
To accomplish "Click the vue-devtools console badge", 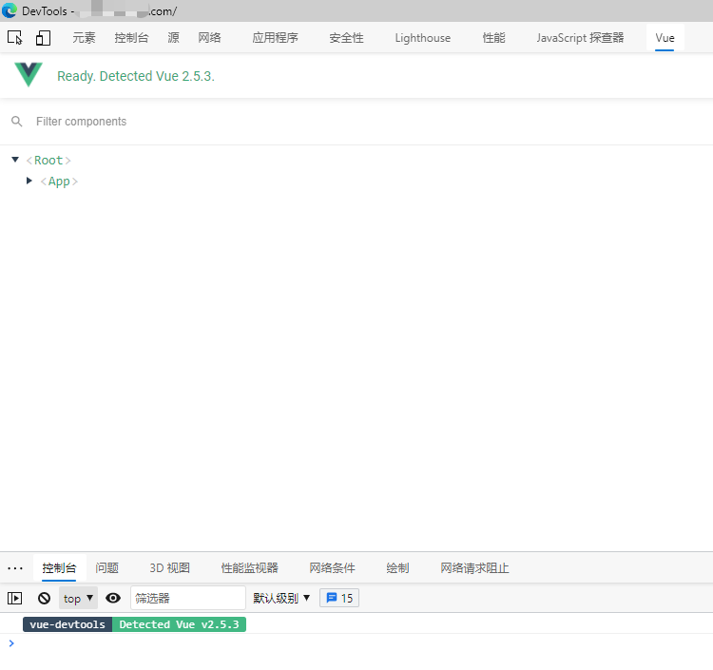I will pyautogui.click(x=67, y=624).
